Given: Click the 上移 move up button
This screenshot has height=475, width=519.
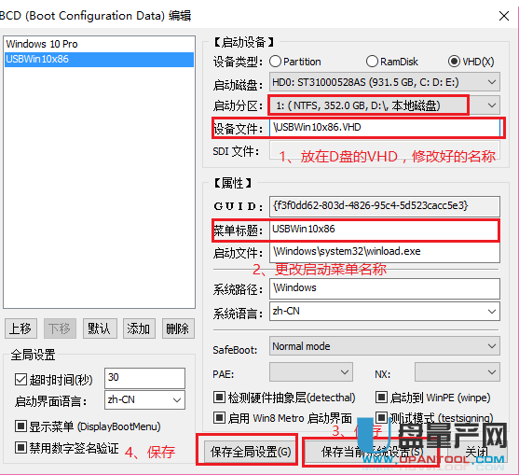Looking at the screenshot, I should pos(20,328).
